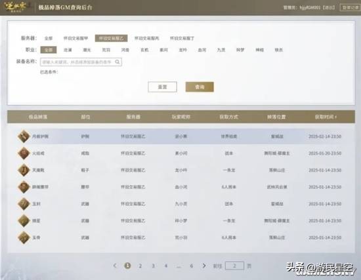Click item icon in 碎小梦's row
The width and height of the screenshot is (361, 280).
(24, 220)
